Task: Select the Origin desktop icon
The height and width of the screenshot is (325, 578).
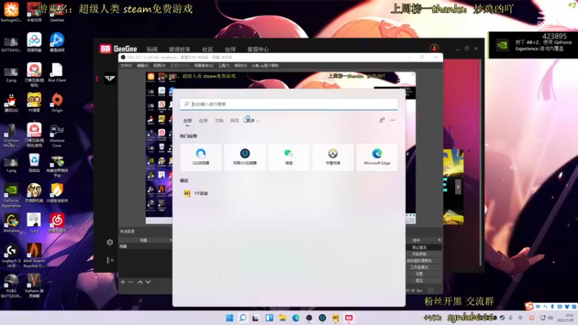Action: (57, 102)
